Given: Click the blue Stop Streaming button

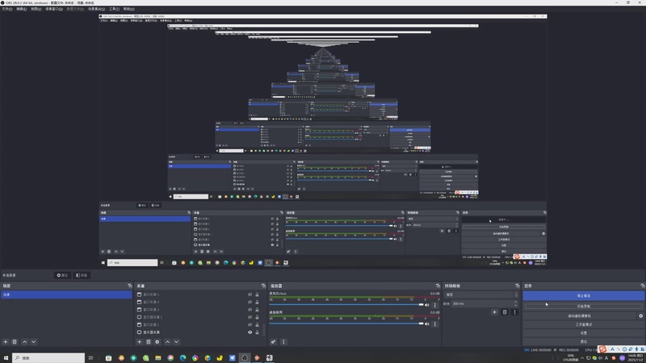Looking at the screenshot, I should [583, 296].
